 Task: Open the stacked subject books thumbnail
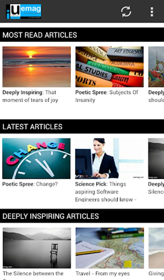(109, 67)
